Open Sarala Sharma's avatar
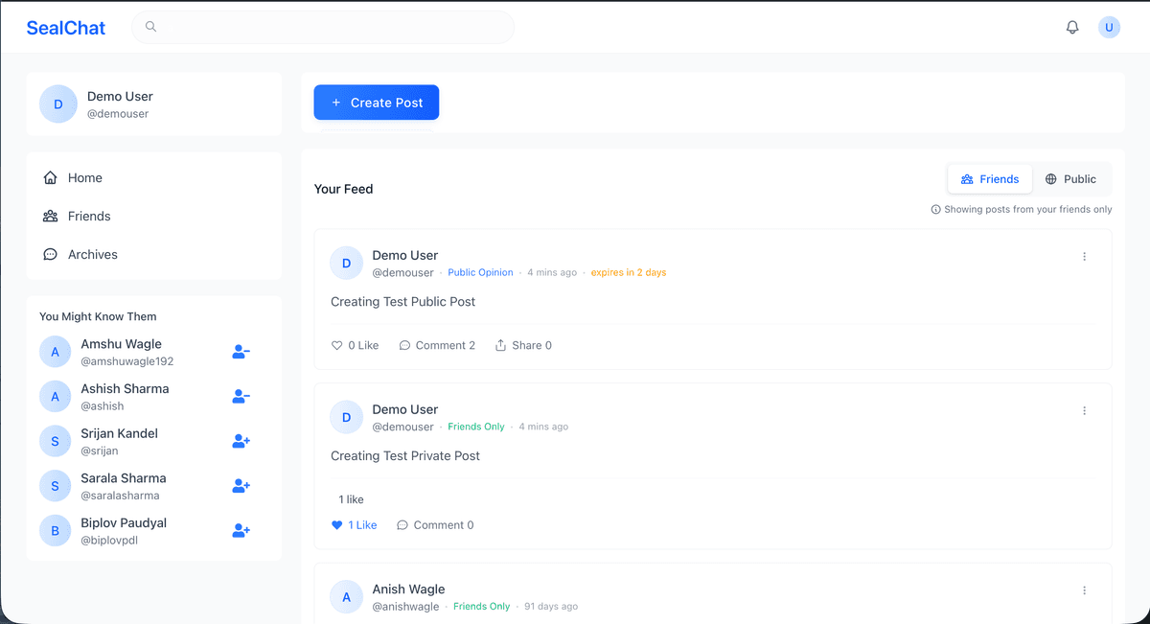Viewport: 1150px width, 624px height. click(x=56, y=486)
